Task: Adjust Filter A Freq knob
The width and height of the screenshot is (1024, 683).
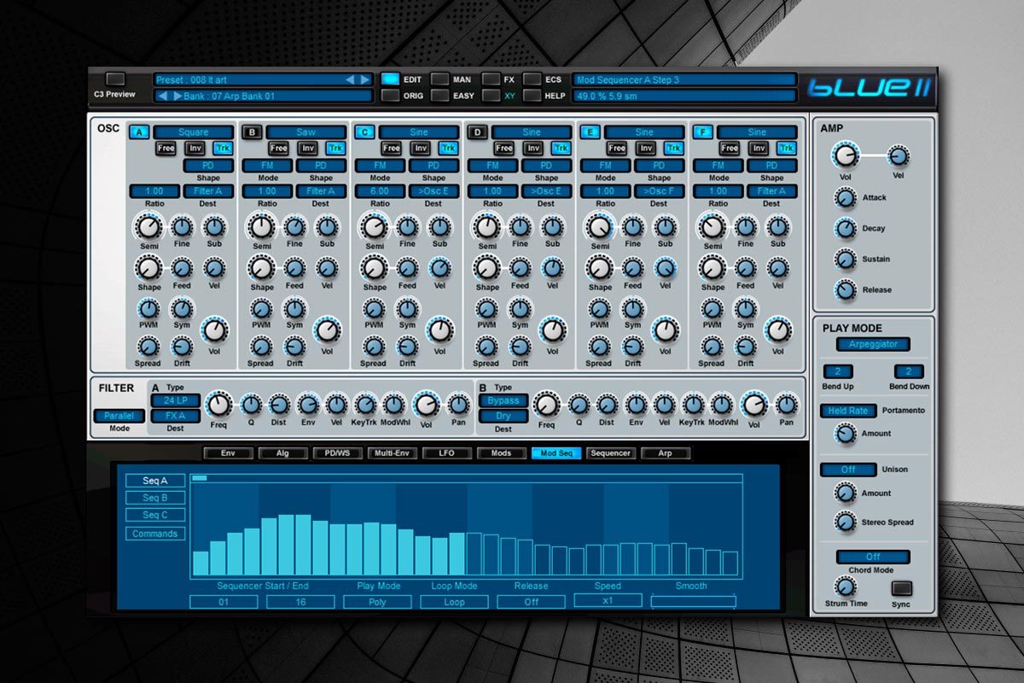Action: pyautogui.click(x=219, y=406)
